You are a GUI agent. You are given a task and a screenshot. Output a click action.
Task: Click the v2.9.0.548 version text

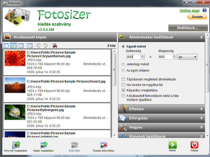tap(46, 30)
